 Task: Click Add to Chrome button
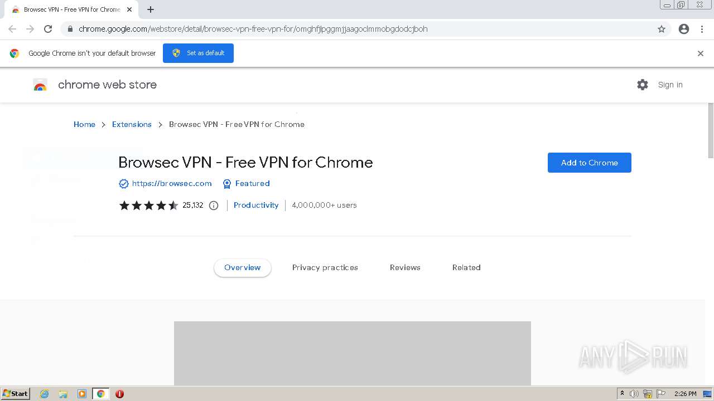589,163
